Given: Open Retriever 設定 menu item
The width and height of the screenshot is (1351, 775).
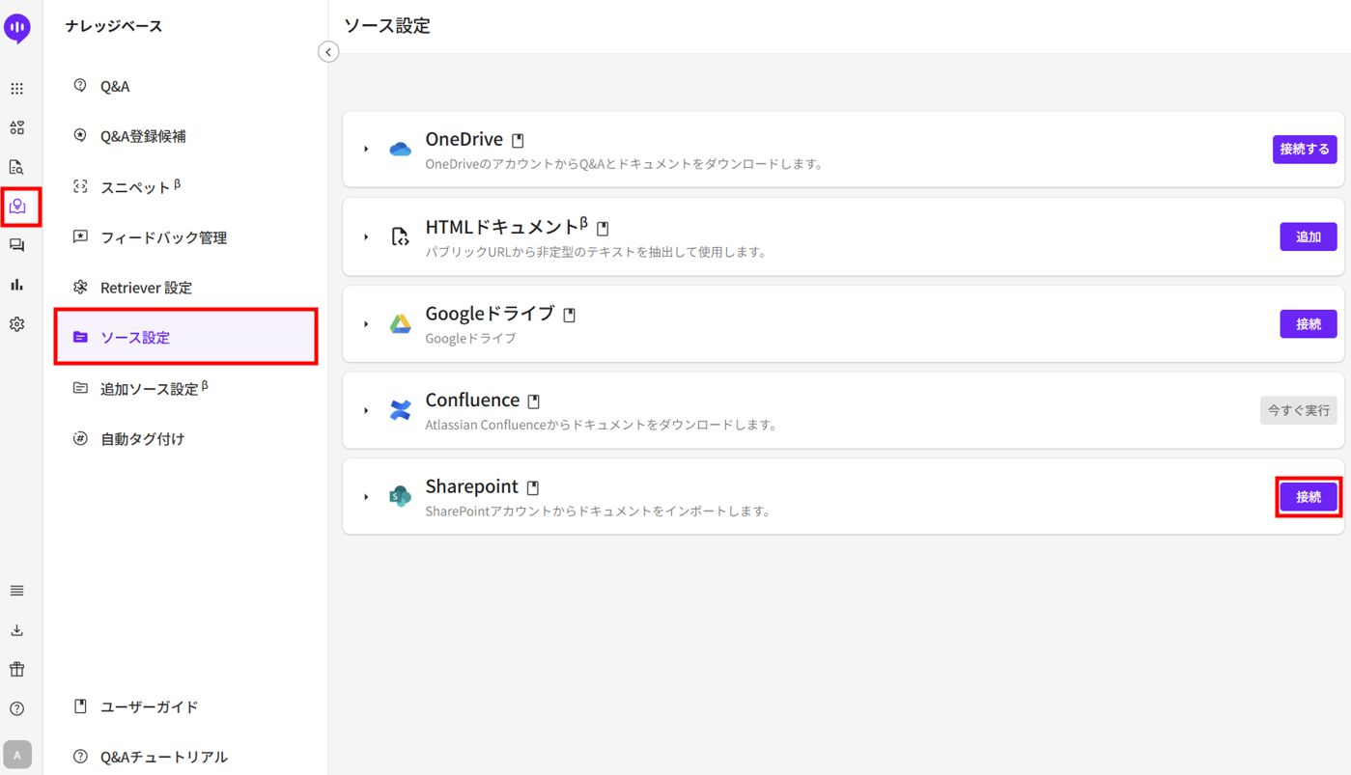Looking at the screenshot, I should (x=146, y=288).
